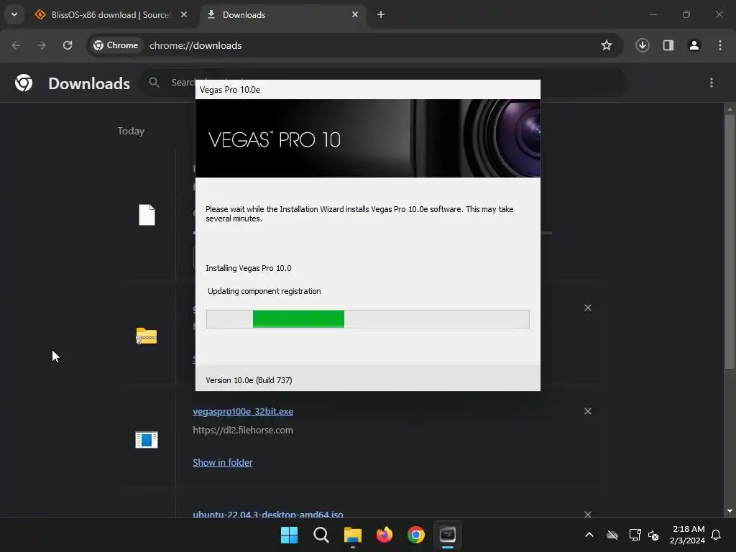Viewport: 736px width, 552px height.
Task: Toggle the Chrome side panel
Action: coord(668,45)
